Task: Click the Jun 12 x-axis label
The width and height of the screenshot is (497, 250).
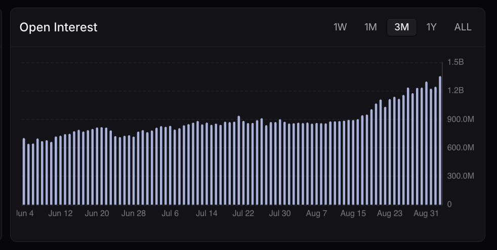Action: [60, 214]
